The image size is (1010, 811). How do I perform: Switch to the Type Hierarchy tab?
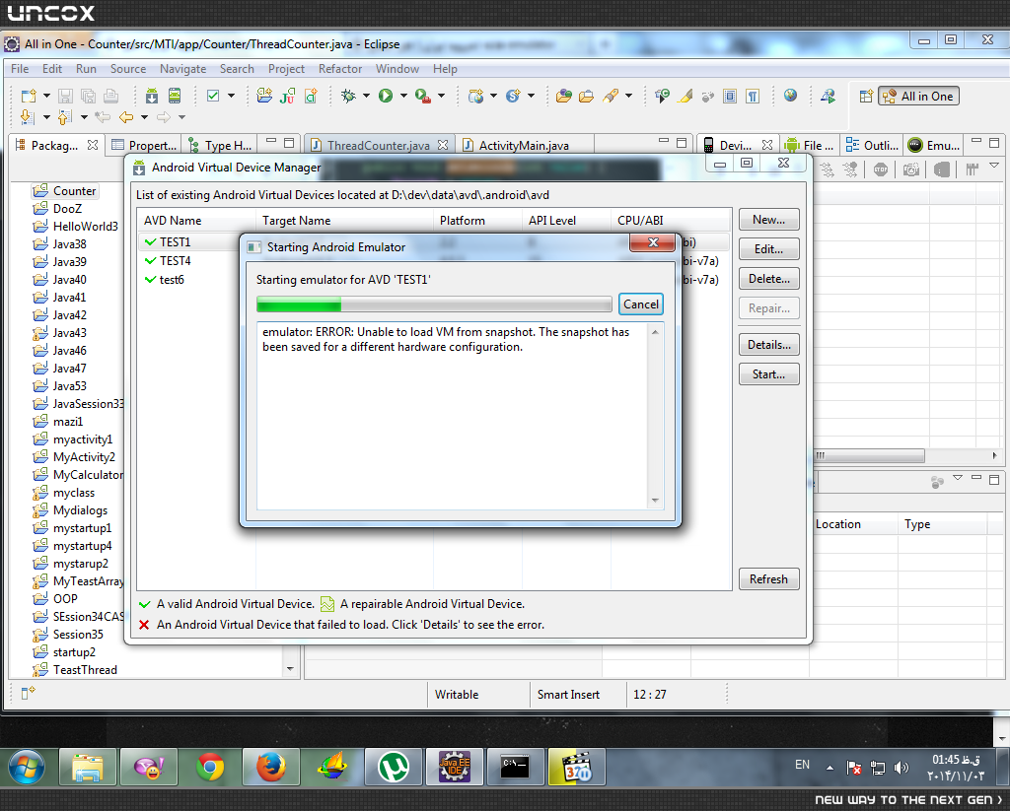pos(220,146)
